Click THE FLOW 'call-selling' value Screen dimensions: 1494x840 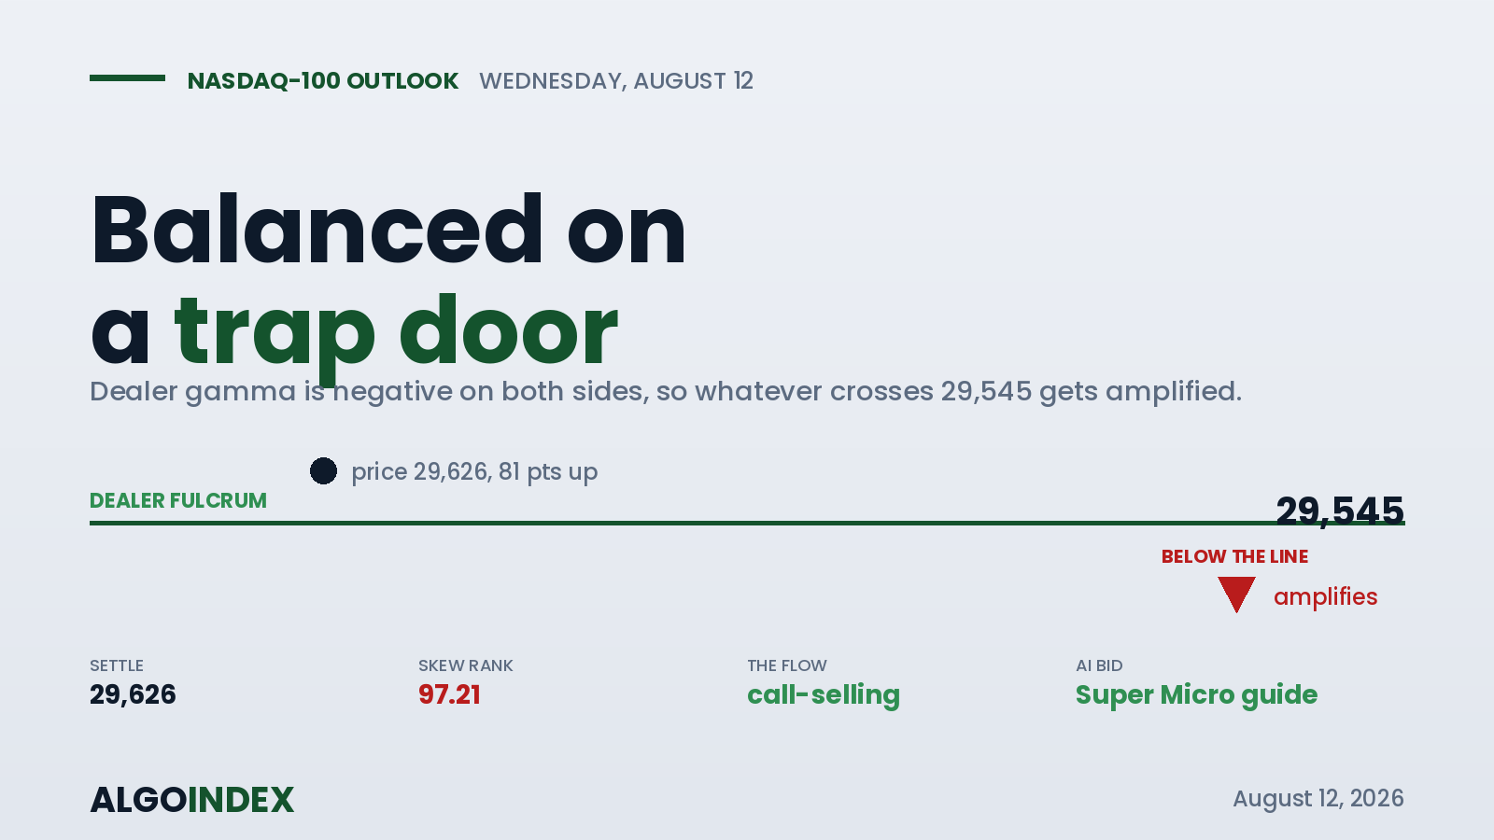(824, 695)
